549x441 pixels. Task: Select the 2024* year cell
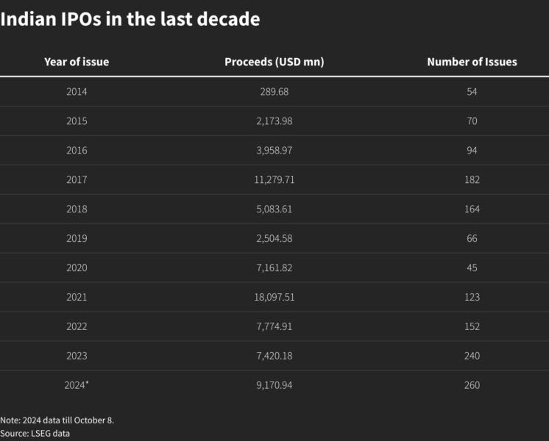tap(77, 385)
